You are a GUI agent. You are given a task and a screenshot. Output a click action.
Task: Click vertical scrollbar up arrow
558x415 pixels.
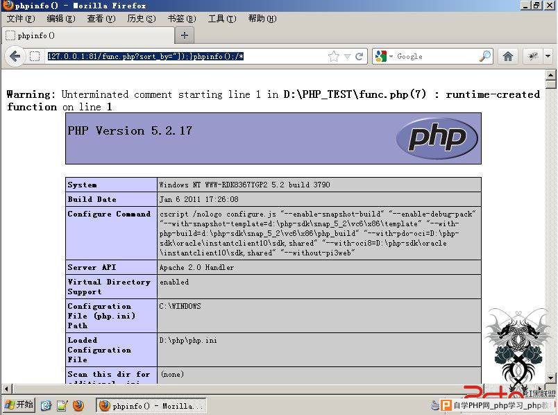[550, 75]
